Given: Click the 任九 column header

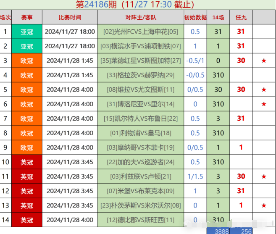Looking at the screenshot, I should (241, 17).
